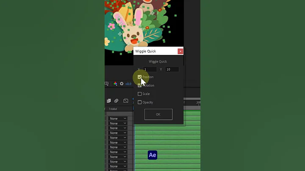Image resolution: width=305 pixels, height=171 pixels.
Task: Toggle the Motion Blur icon in timeline
Action: (x=116, y=101)
